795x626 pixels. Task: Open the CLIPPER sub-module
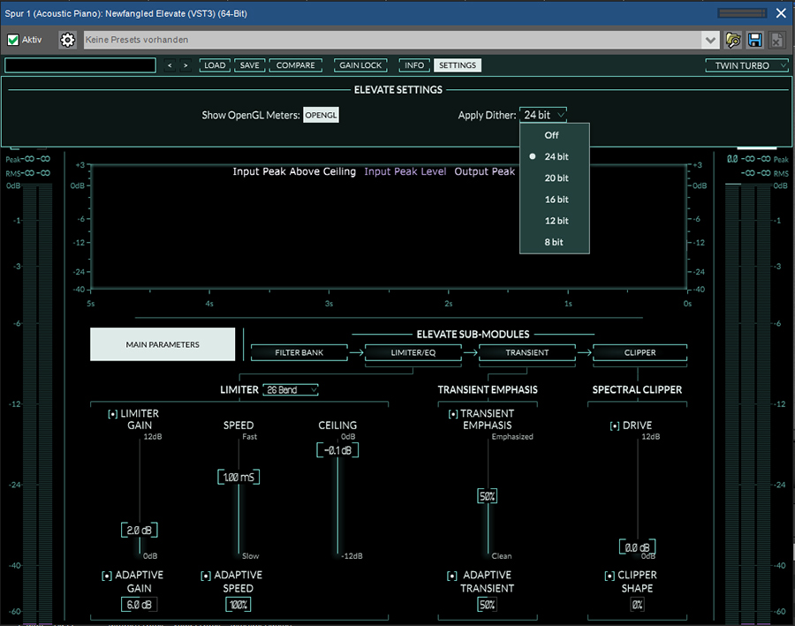coord(640,353)
